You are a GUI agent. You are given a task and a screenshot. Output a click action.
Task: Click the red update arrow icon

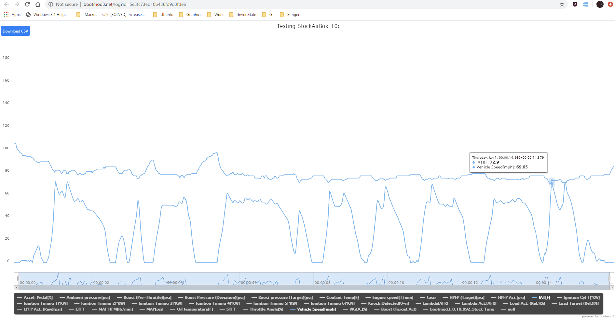(x=610, y=4)
